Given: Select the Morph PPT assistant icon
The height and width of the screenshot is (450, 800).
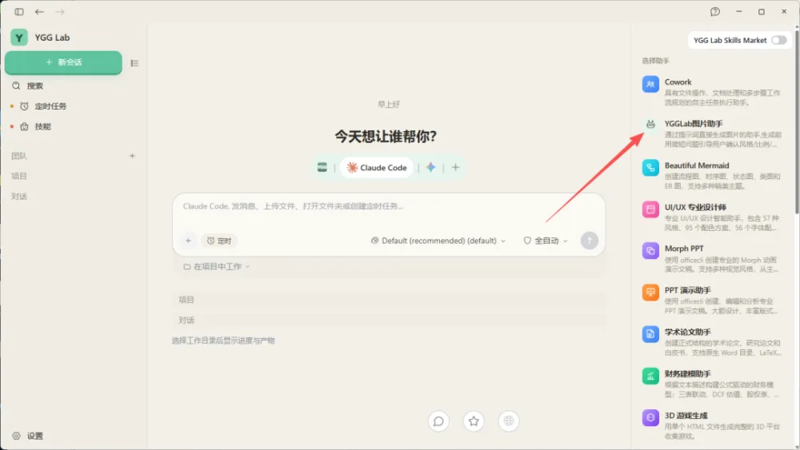Looking at the screenshot, I should [650, 251].
